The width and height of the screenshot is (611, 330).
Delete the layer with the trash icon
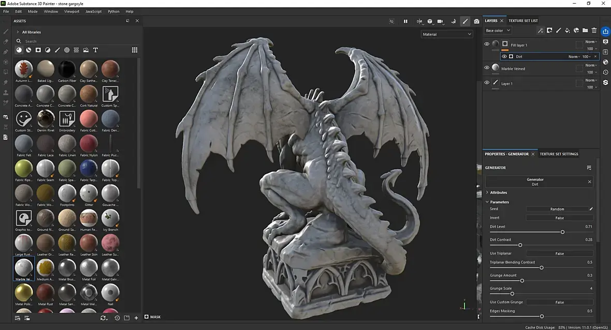point(594,31)
